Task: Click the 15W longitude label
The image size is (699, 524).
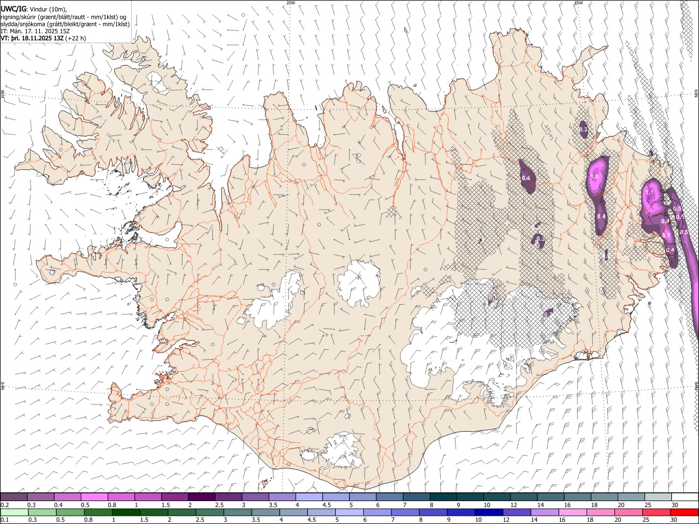Action: click(578, 3)
